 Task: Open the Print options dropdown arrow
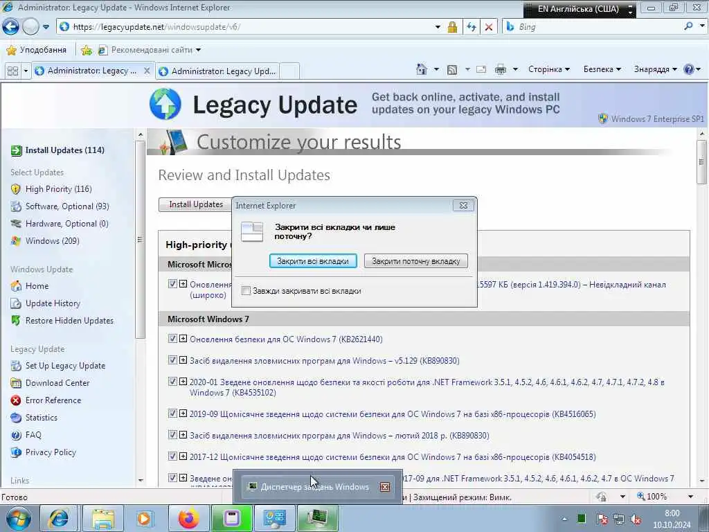(515, 69)
